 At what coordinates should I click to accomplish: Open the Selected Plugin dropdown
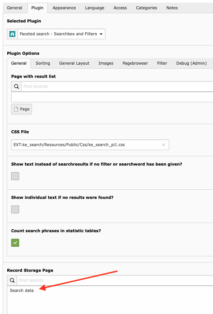point(61,34)
